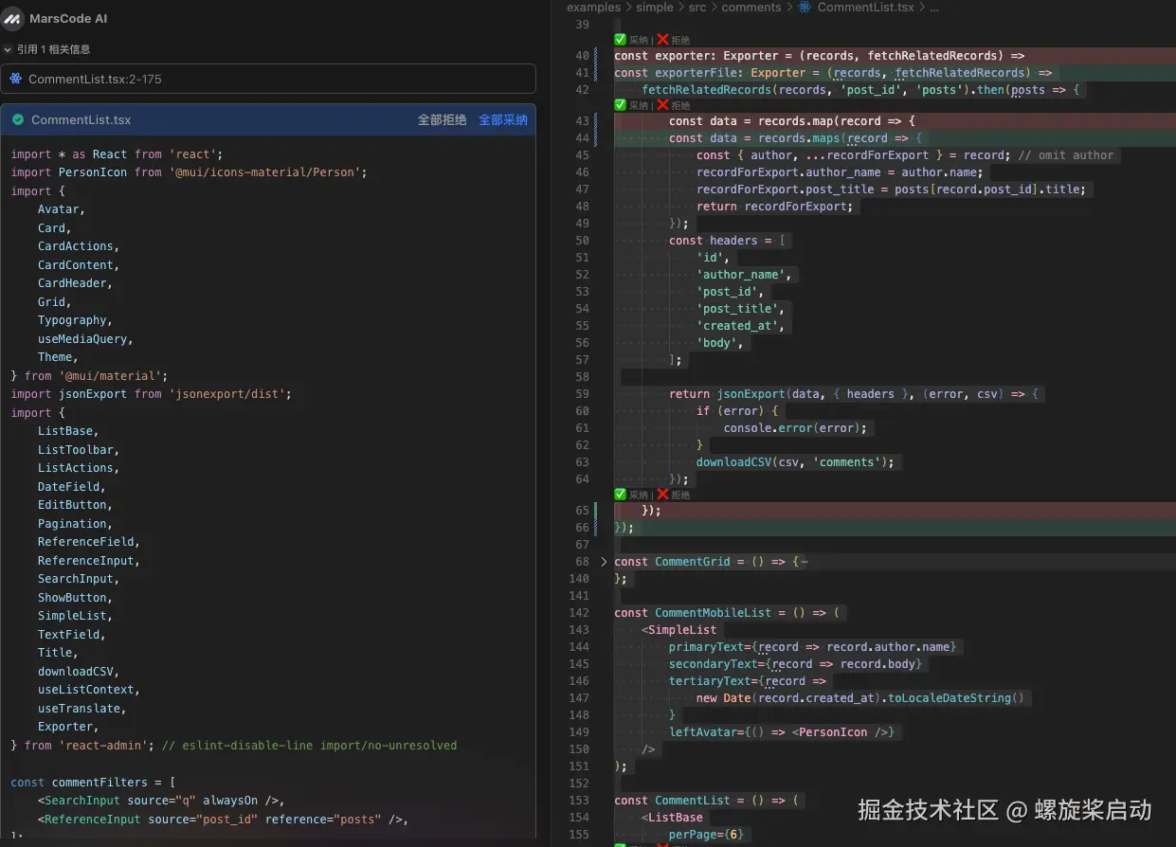
Task: Select the CommentList.tsx breadcrumb segment
Action: (865, 8)
